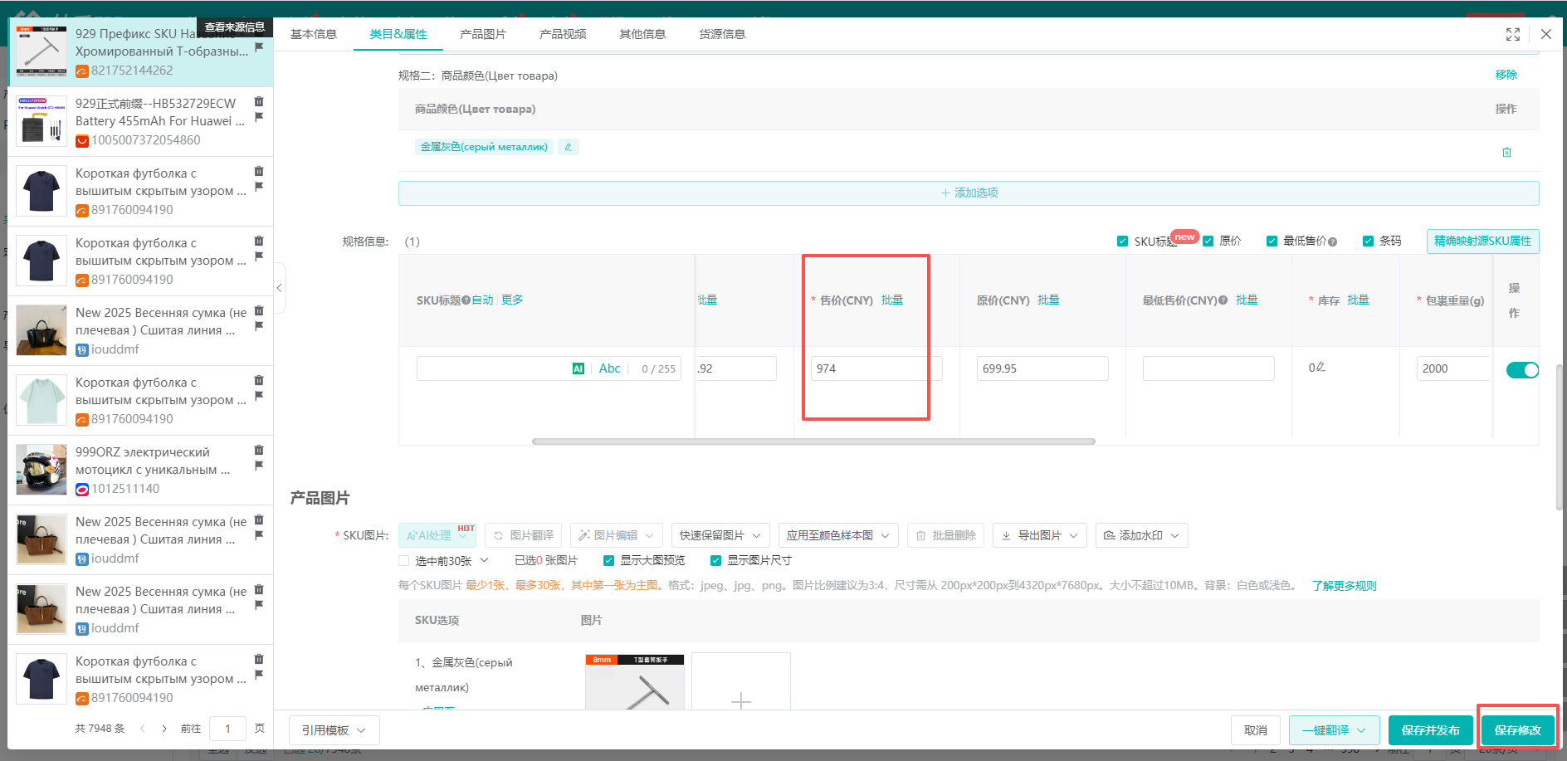Open the 货源信息 tab

pyautogui.click(x=721, y=34)
